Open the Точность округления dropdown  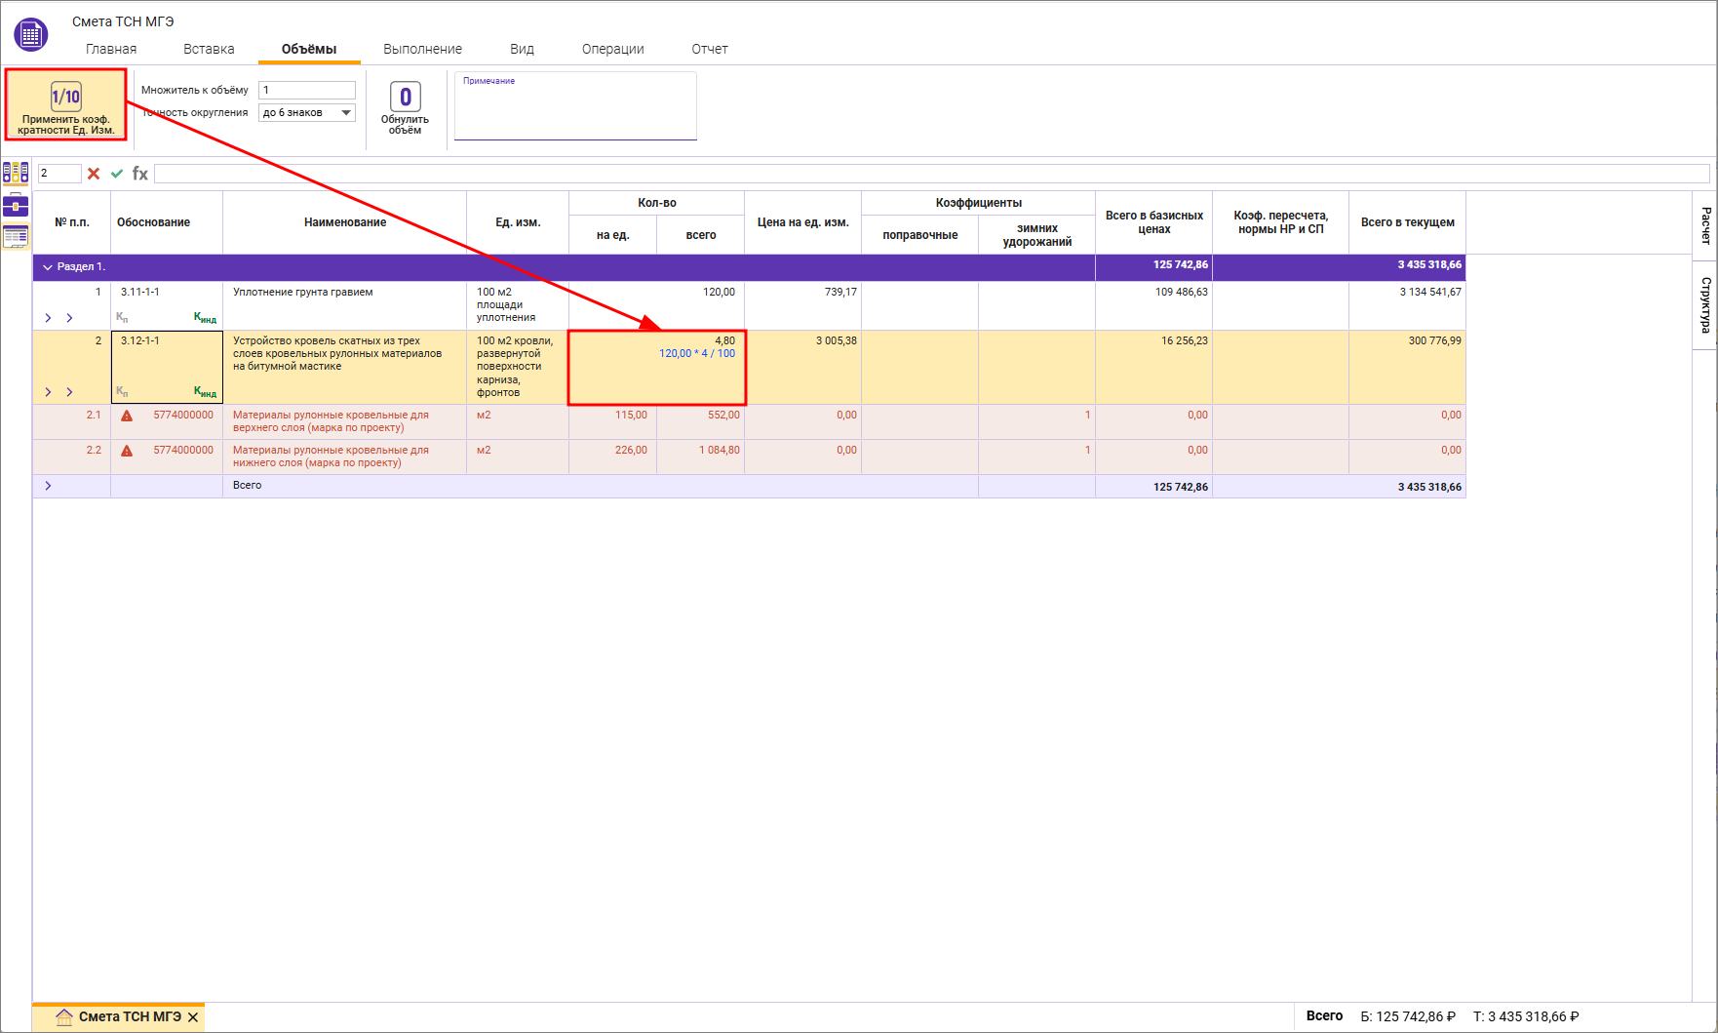click(345, 113)
